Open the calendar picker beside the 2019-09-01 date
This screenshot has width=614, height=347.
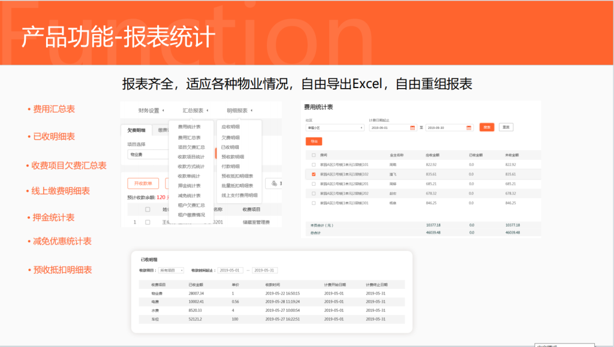[x=413, y=127]
